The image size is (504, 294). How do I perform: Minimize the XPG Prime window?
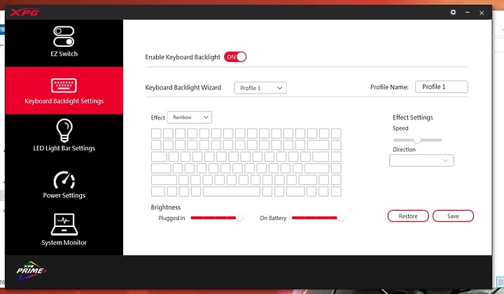468,12
